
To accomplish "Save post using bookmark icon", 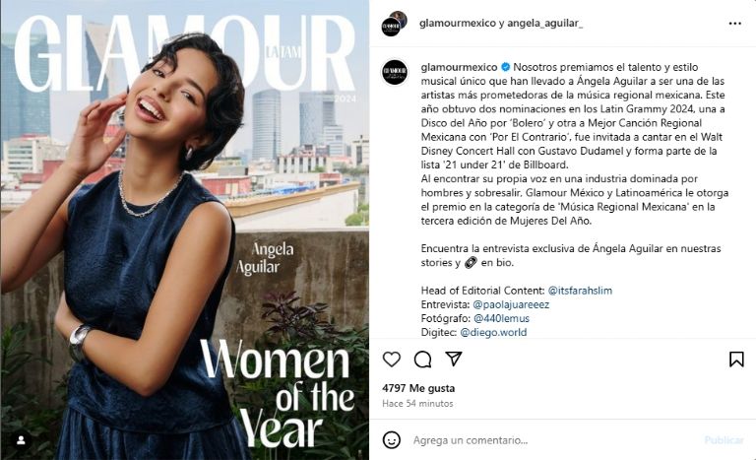I will click(736, 360).
